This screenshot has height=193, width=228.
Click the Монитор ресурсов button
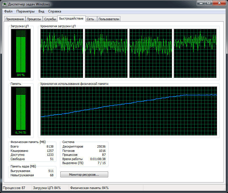click(84, 175)
